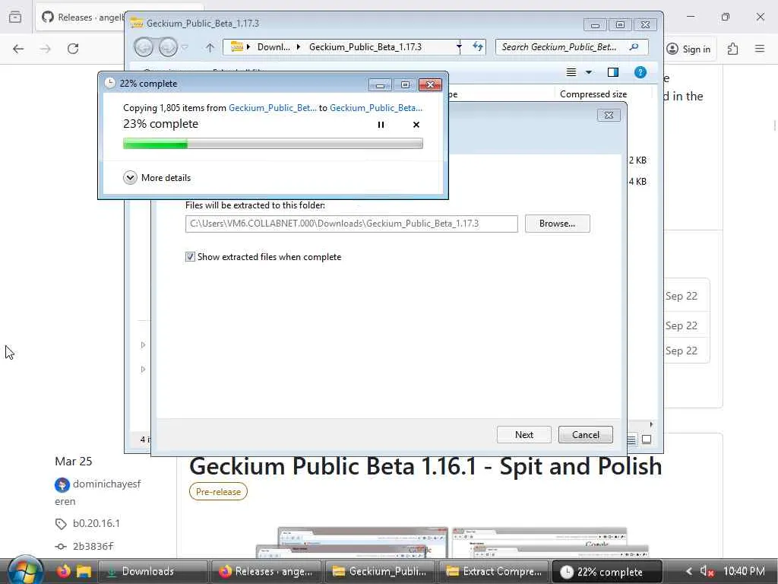Click the muted volume tray icon
The height and width of the screenshot is (584, 778).
click(x=706, y=572)
